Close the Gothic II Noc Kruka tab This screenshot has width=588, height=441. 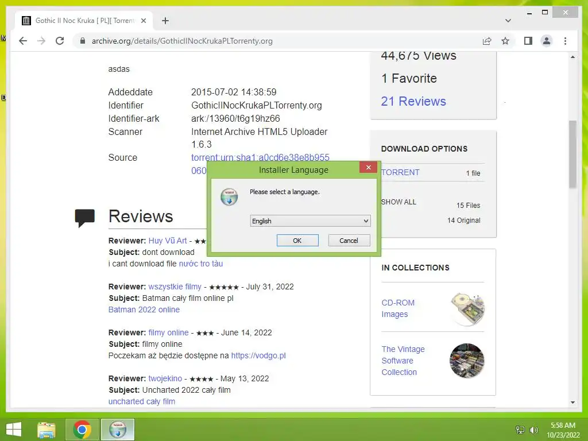click(143, 21)
